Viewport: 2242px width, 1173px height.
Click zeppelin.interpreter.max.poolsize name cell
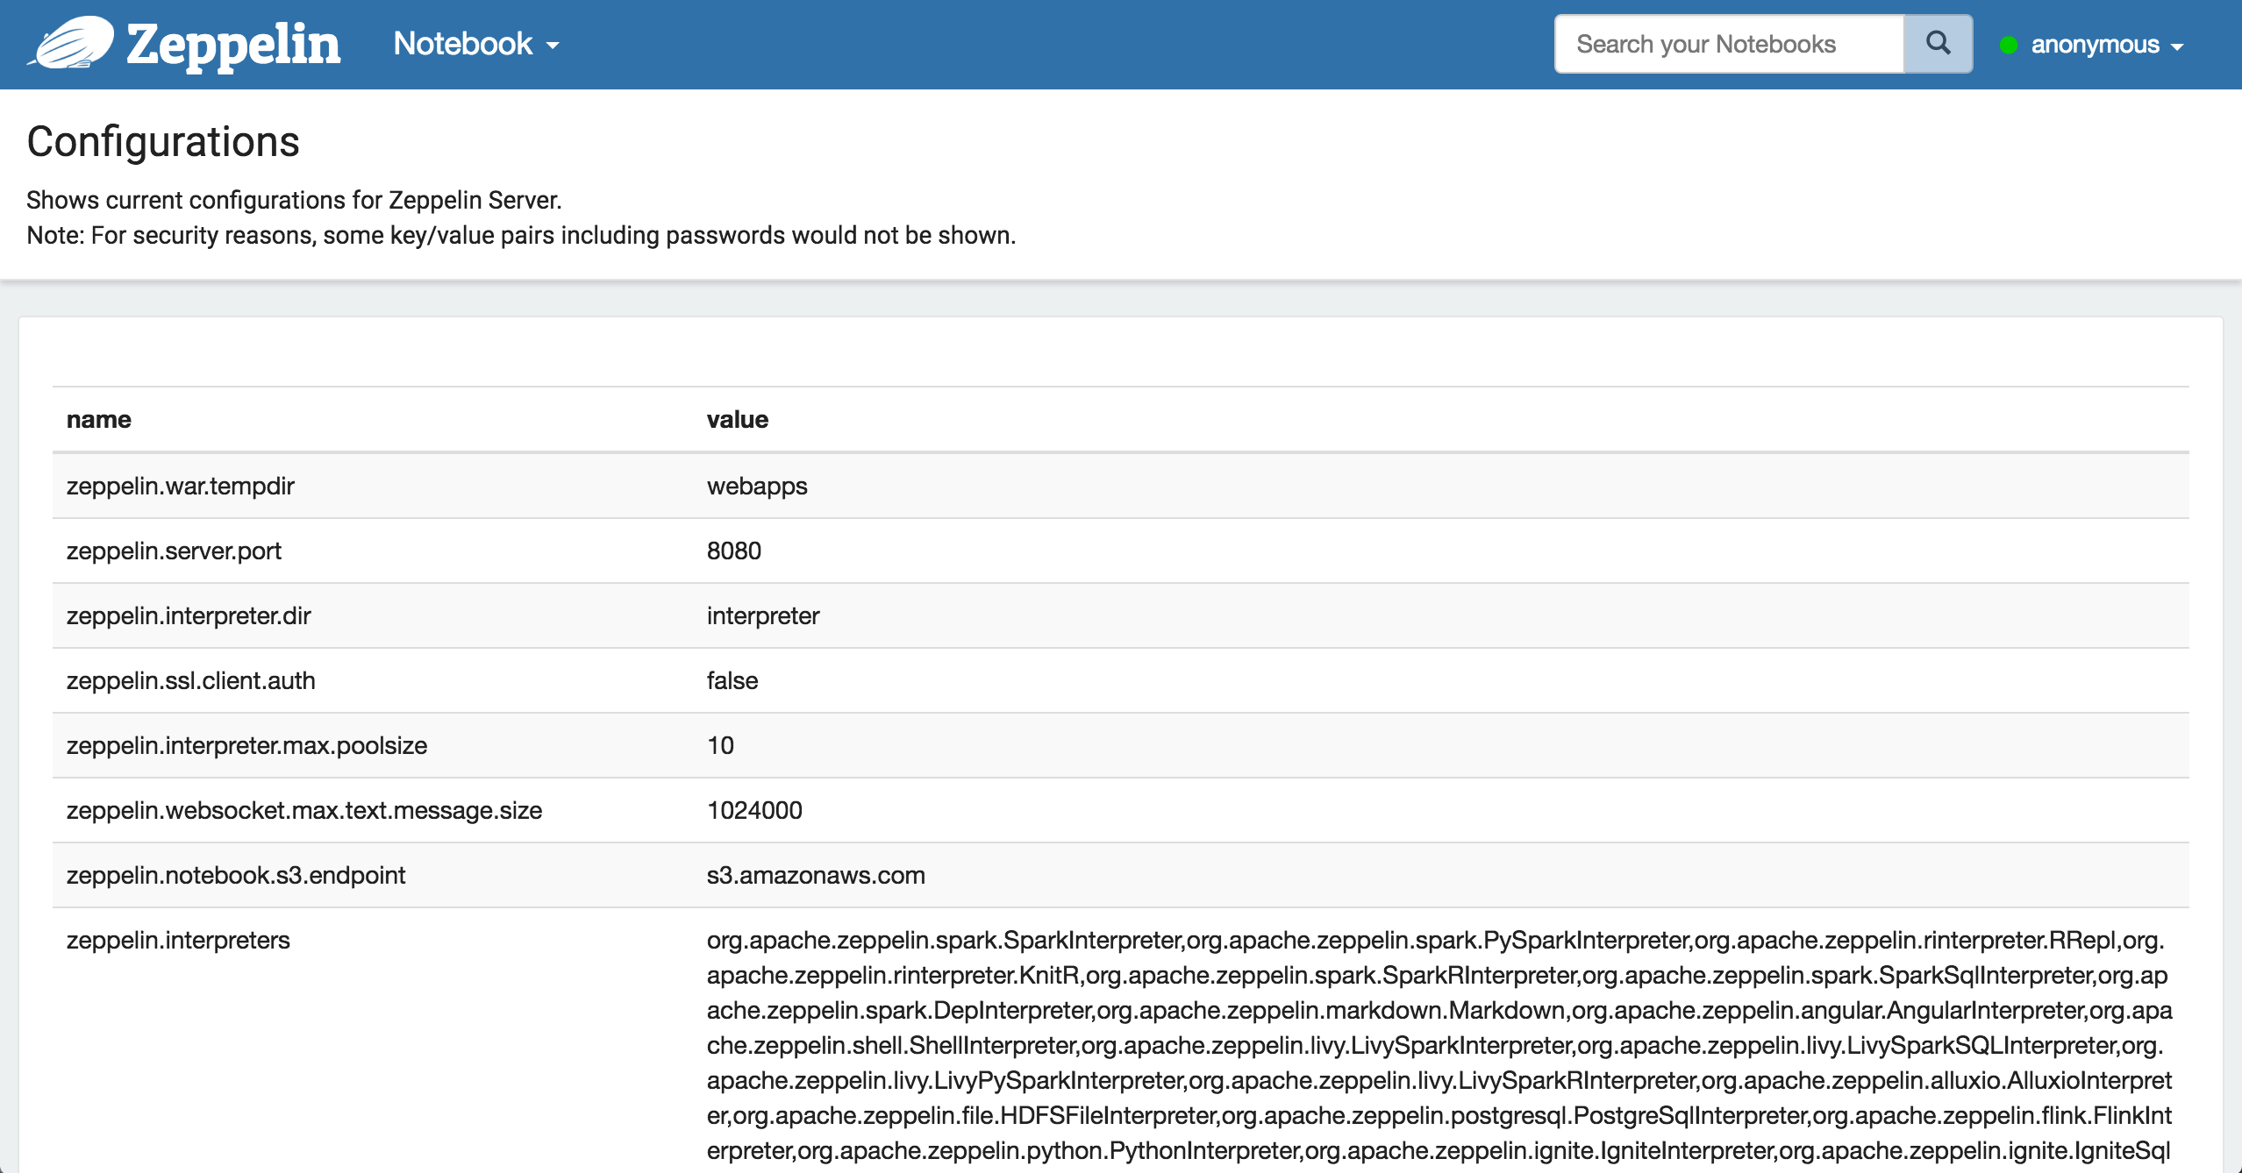[x=246, y=745]
